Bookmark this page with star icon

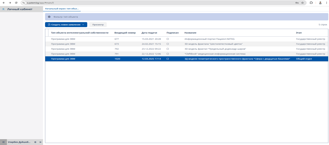[303, 3]
